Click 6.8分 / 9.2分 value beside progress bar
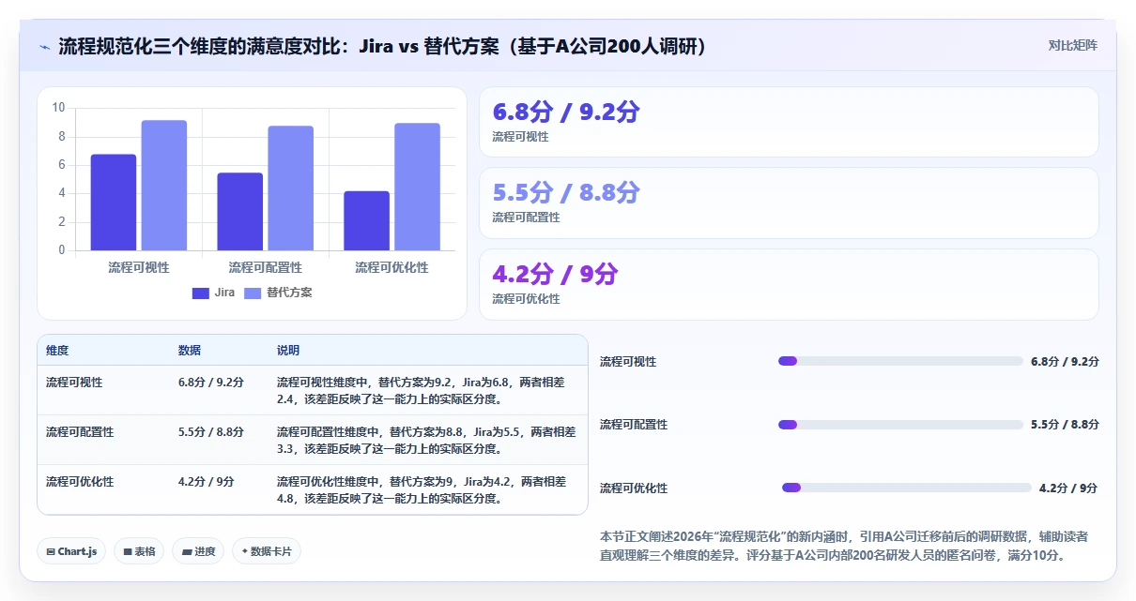The image size is (1136, 601). [1065, 362]
